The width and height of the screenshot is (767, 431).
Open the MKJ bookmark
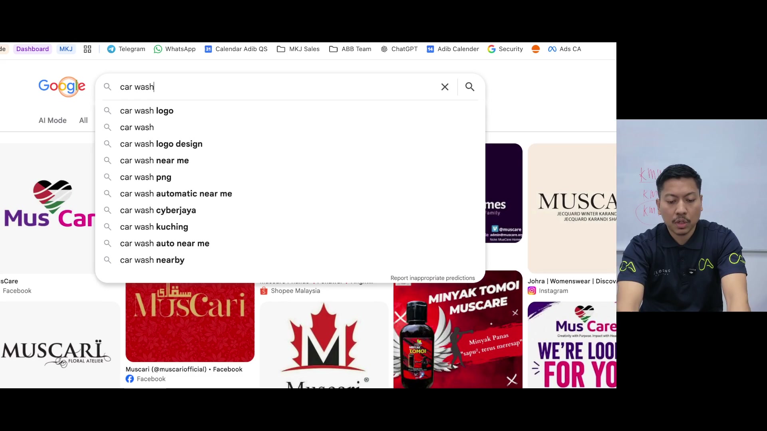[x=66, y=49]
